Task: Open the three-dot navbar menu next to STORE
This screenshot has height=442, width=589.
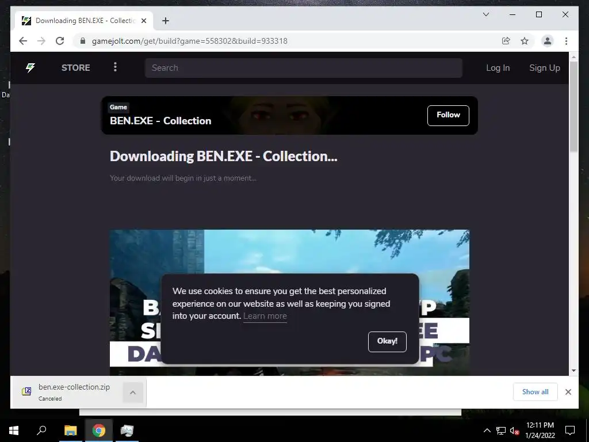Action: coord(115,67)
